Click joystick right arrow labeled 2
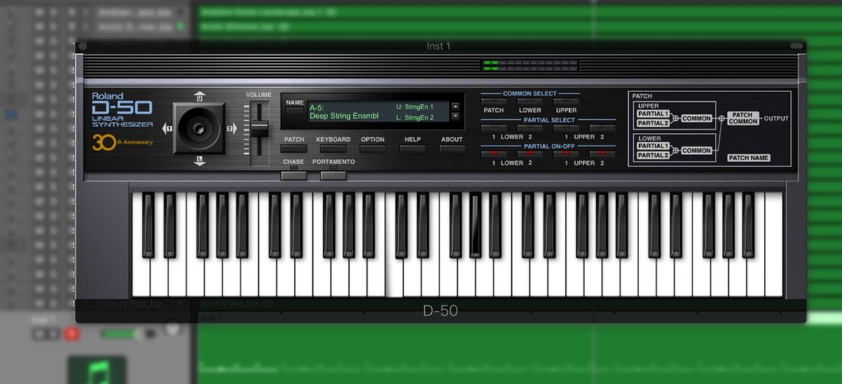Screen dimensions: 842x384 click(x=231, y=128)
